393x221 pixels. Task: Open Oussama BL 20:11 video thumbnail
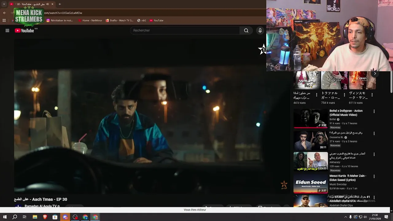[310, 141]
